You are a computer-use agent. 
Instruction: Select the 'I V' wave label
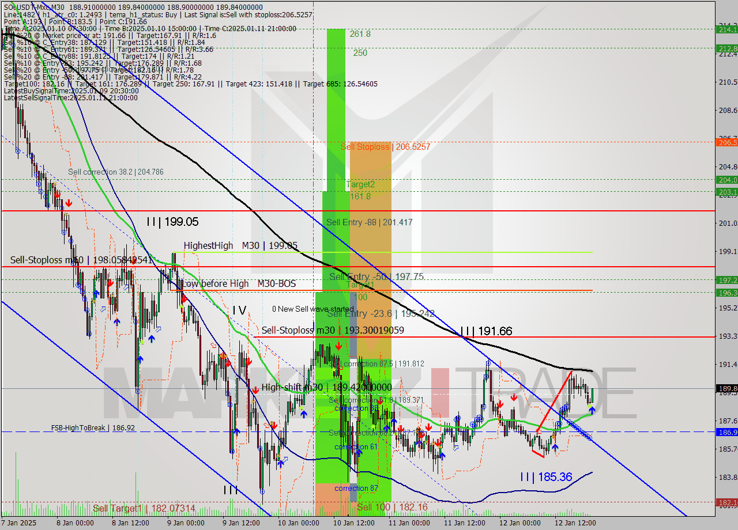(x=239, y=311)
